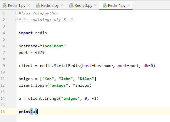Close the Redis 1.py tab
This screenshot has height=122, width=170.
29,5
